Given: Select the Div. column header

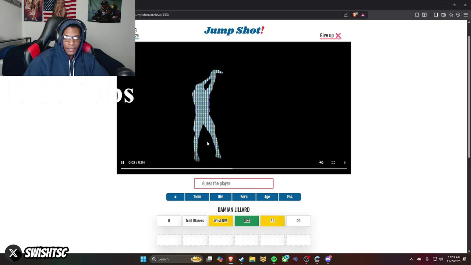Looking at the screenshot, I should [x=221, y=197].
